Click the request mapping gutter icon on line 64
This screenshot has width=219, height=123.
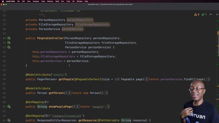[9, 120]
